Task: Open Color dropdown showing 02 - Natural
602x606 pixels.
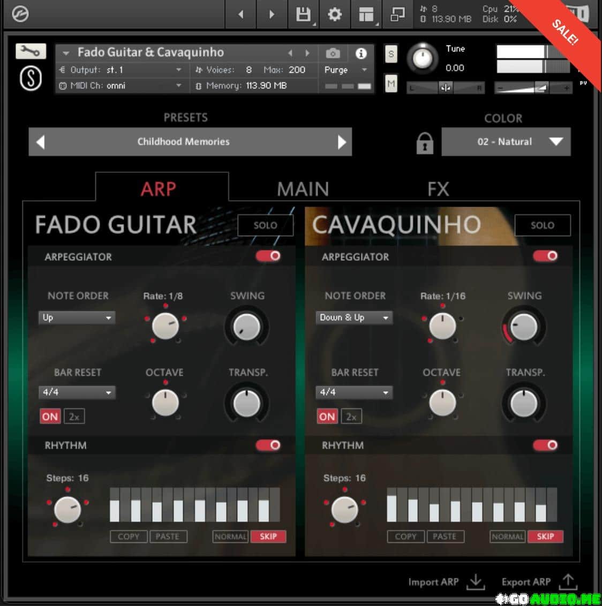Action: (x=506, y=142)
